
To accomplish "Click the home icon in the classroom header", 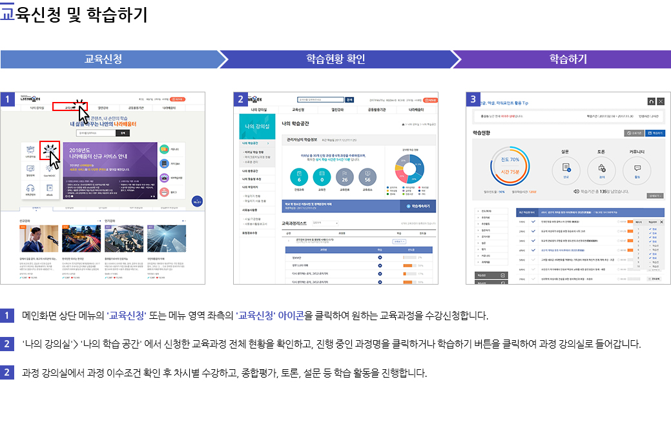I will pyautogui.click(x=652, y=102).
